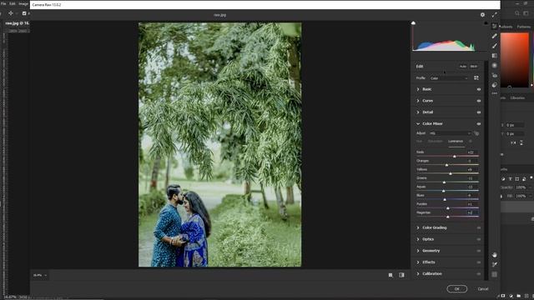Select the Edit panel tool icon
This screenshot has height=300, width=534.
495,26
